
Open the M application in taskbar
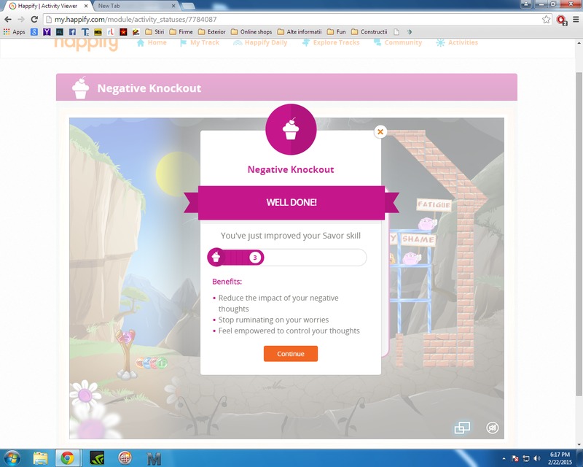pyautogui.click(x=154, y=458)
